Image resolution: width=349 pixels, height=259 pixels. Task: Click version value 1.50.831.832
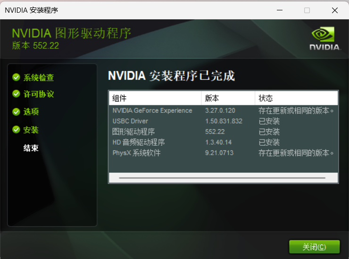pyautogui.click(x=224, y=121)
